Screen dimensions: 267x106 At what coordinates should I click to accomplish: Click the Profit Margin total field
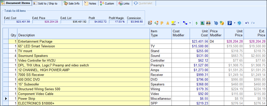coord(117,22)
